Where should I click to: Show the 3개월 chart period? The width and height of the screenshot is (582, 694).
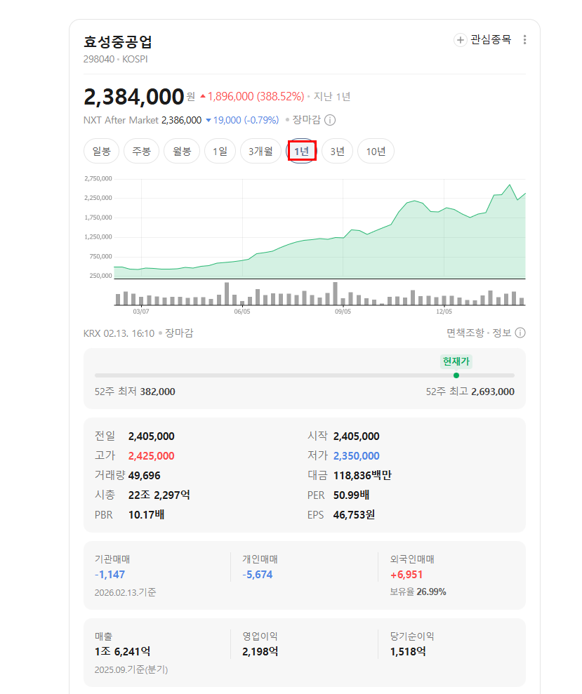[x=261, y=152]
